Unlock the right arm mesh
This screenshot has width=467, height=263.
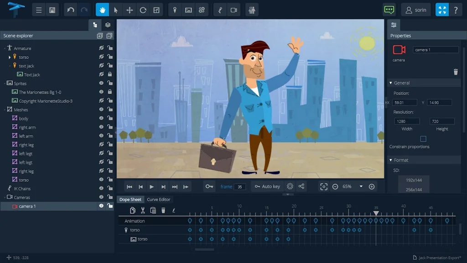point(110,127)
